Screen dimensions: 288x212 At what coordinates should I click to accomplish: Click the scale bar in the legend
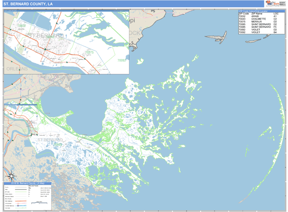point(39,202)
